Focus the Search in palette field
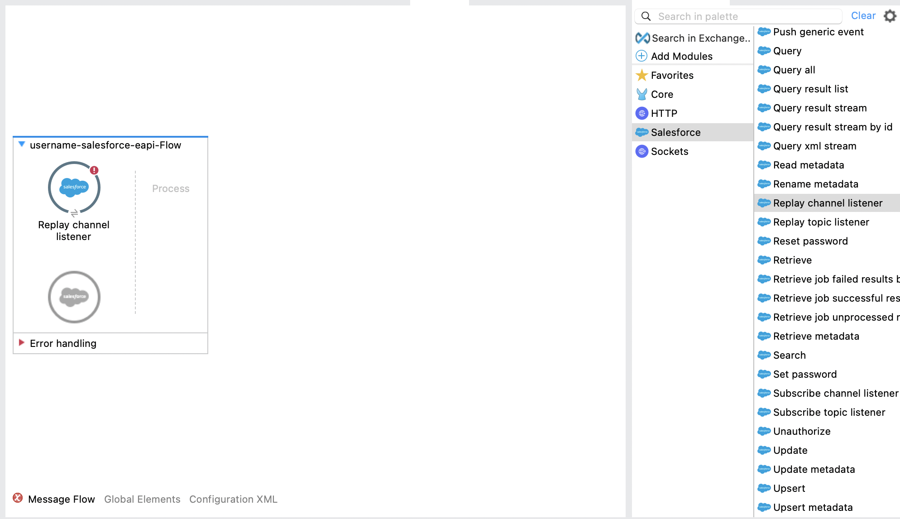Screen dimensions: 900x519 pos(738,16)
